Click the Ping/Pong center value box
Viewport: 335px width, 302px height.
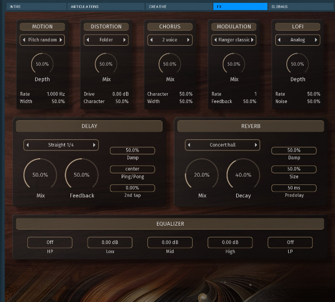click(132, 169)
